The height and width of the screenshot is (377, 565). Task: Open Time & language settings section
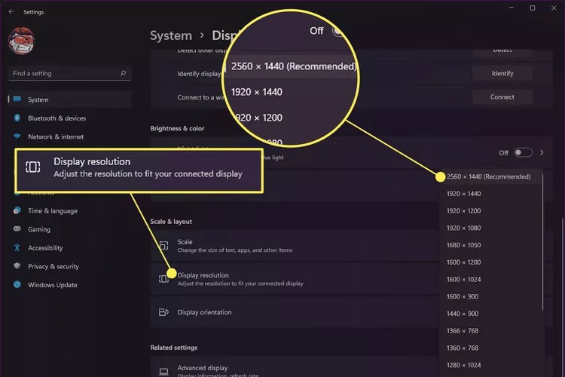53,211
